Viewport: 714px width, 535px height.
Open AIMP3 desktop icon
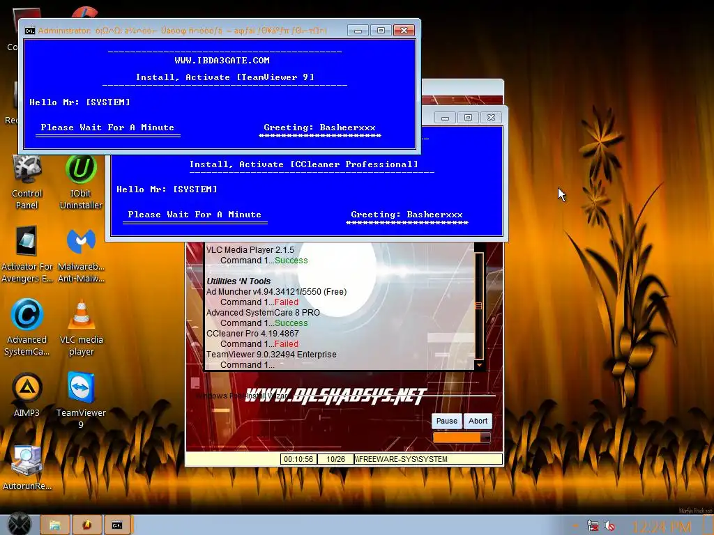27,395
